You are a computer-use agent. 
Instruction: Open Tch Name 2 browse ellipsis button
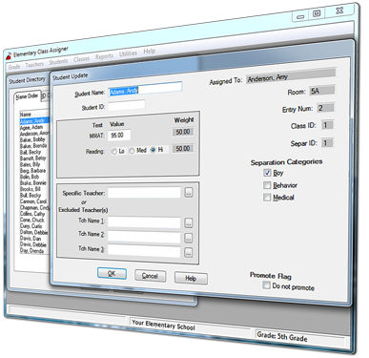pyautogui.click(x=189, y=238)
